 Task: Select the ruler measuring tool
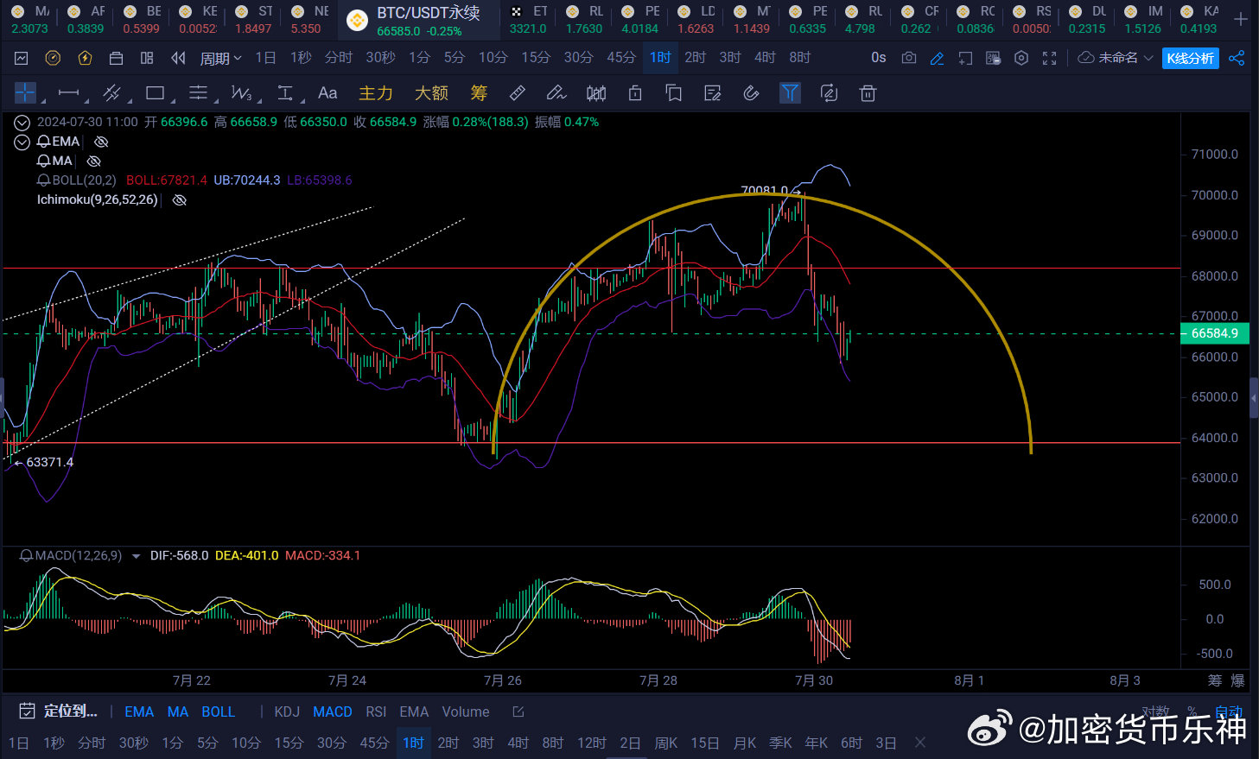(x=518, y=93)
